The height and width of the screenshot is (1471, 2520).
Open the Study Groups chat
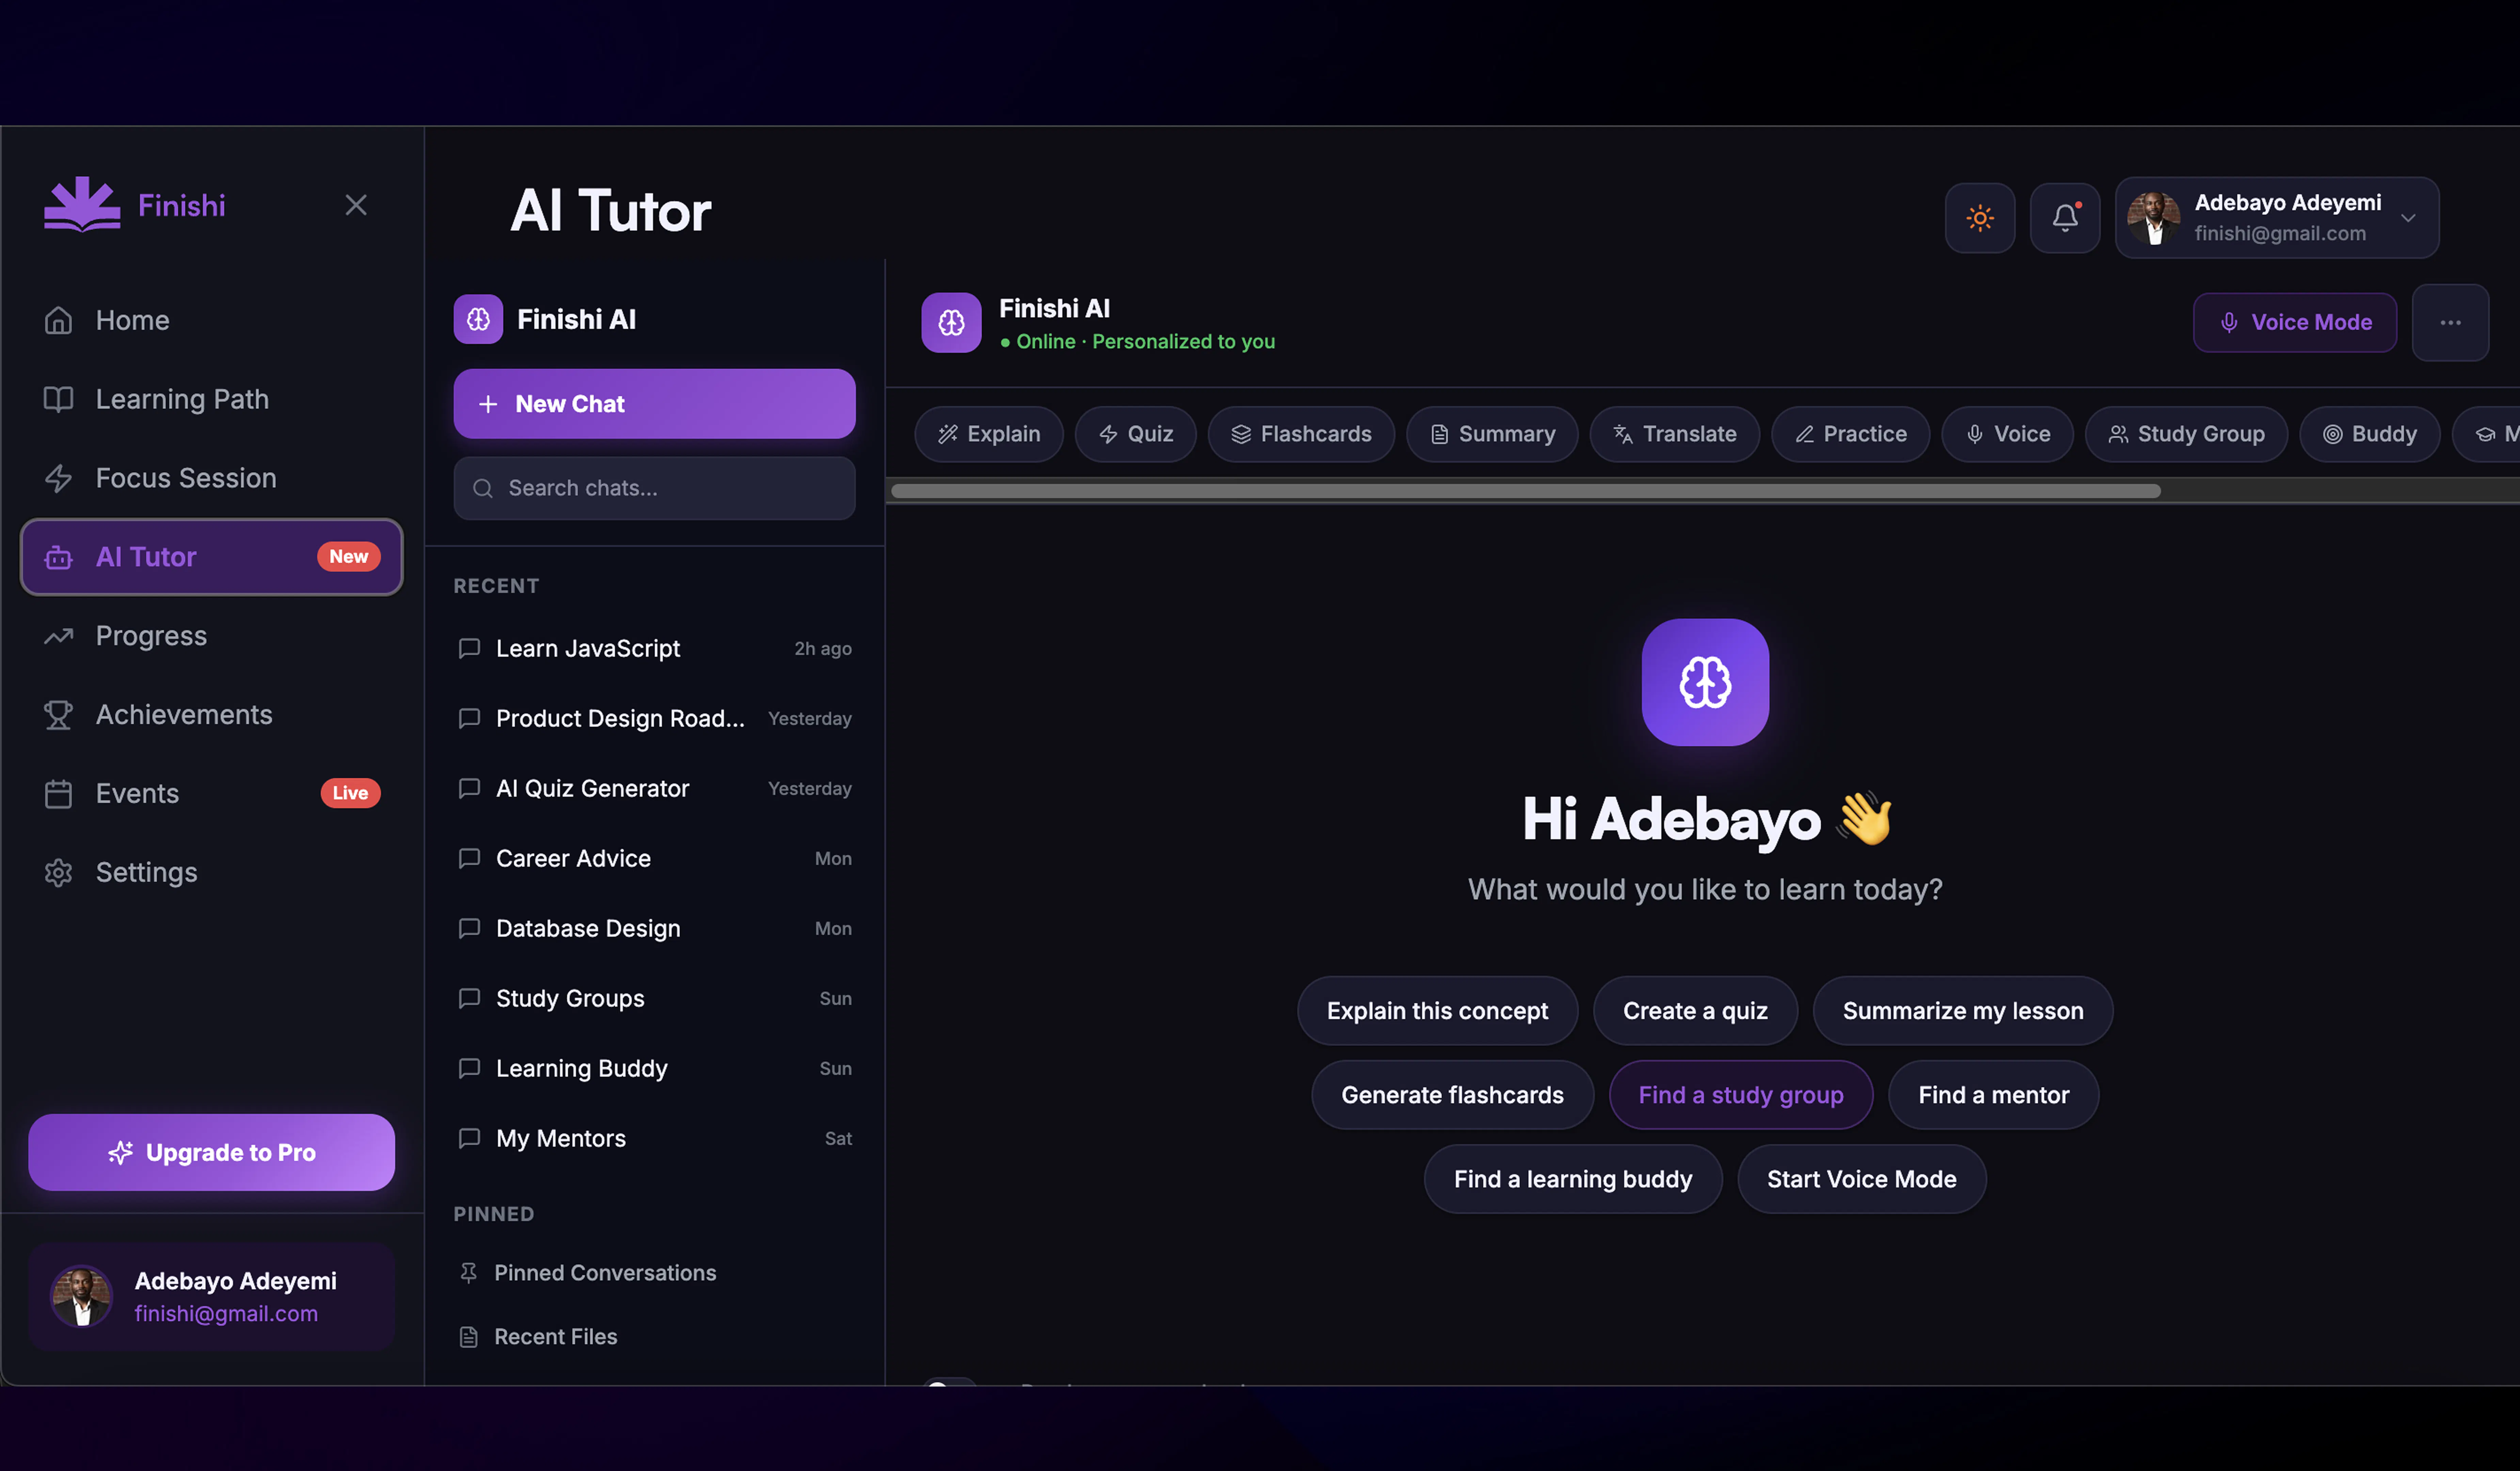pyautogui.click(x=654, y=999)
